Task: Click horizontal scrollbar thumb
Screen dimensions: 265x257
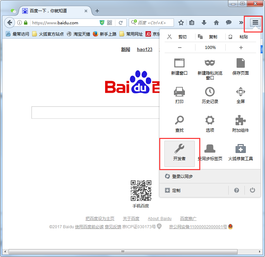Action: (123, 252)
